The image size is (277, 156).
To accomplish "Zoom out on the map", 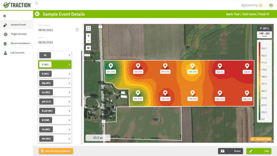I will tap(88, 41).
